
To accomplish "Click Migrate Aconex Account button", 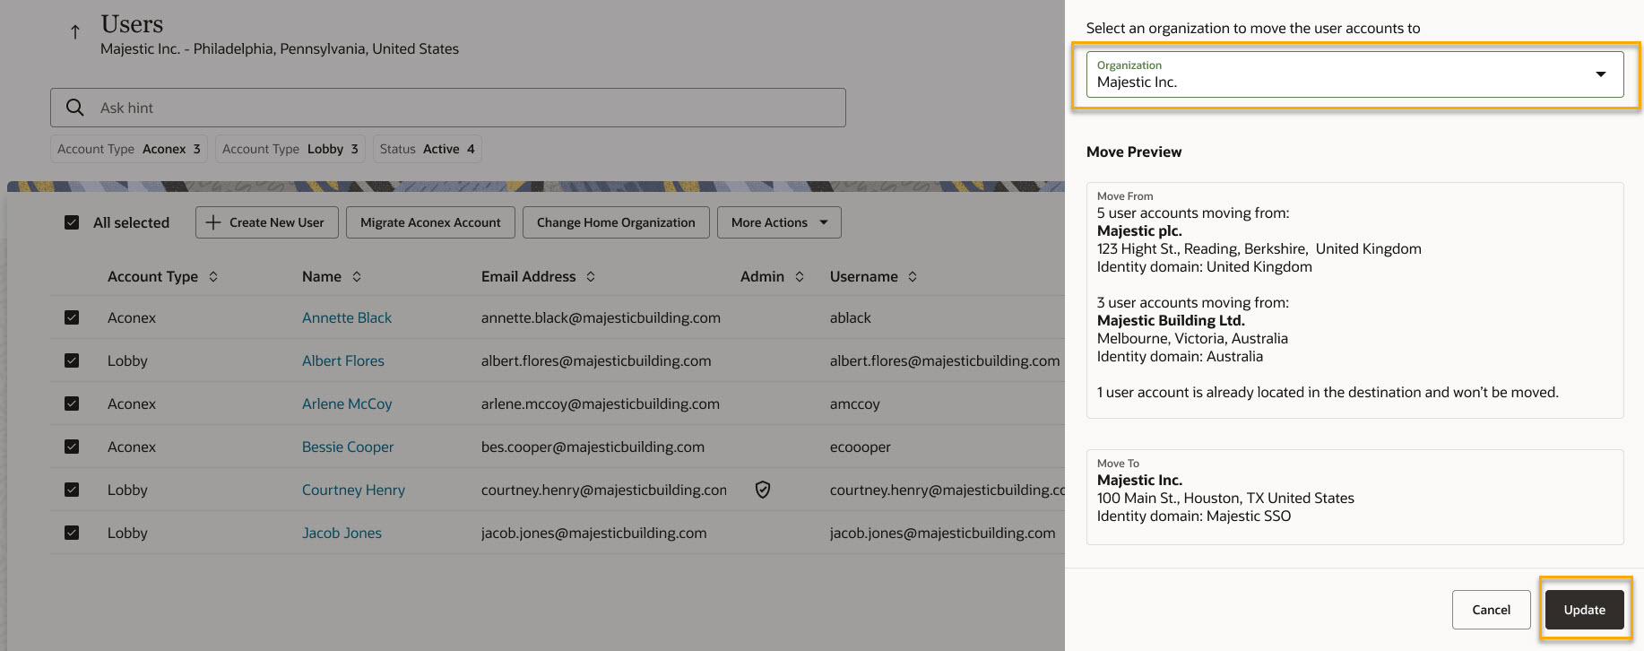I will coord(430,222).
